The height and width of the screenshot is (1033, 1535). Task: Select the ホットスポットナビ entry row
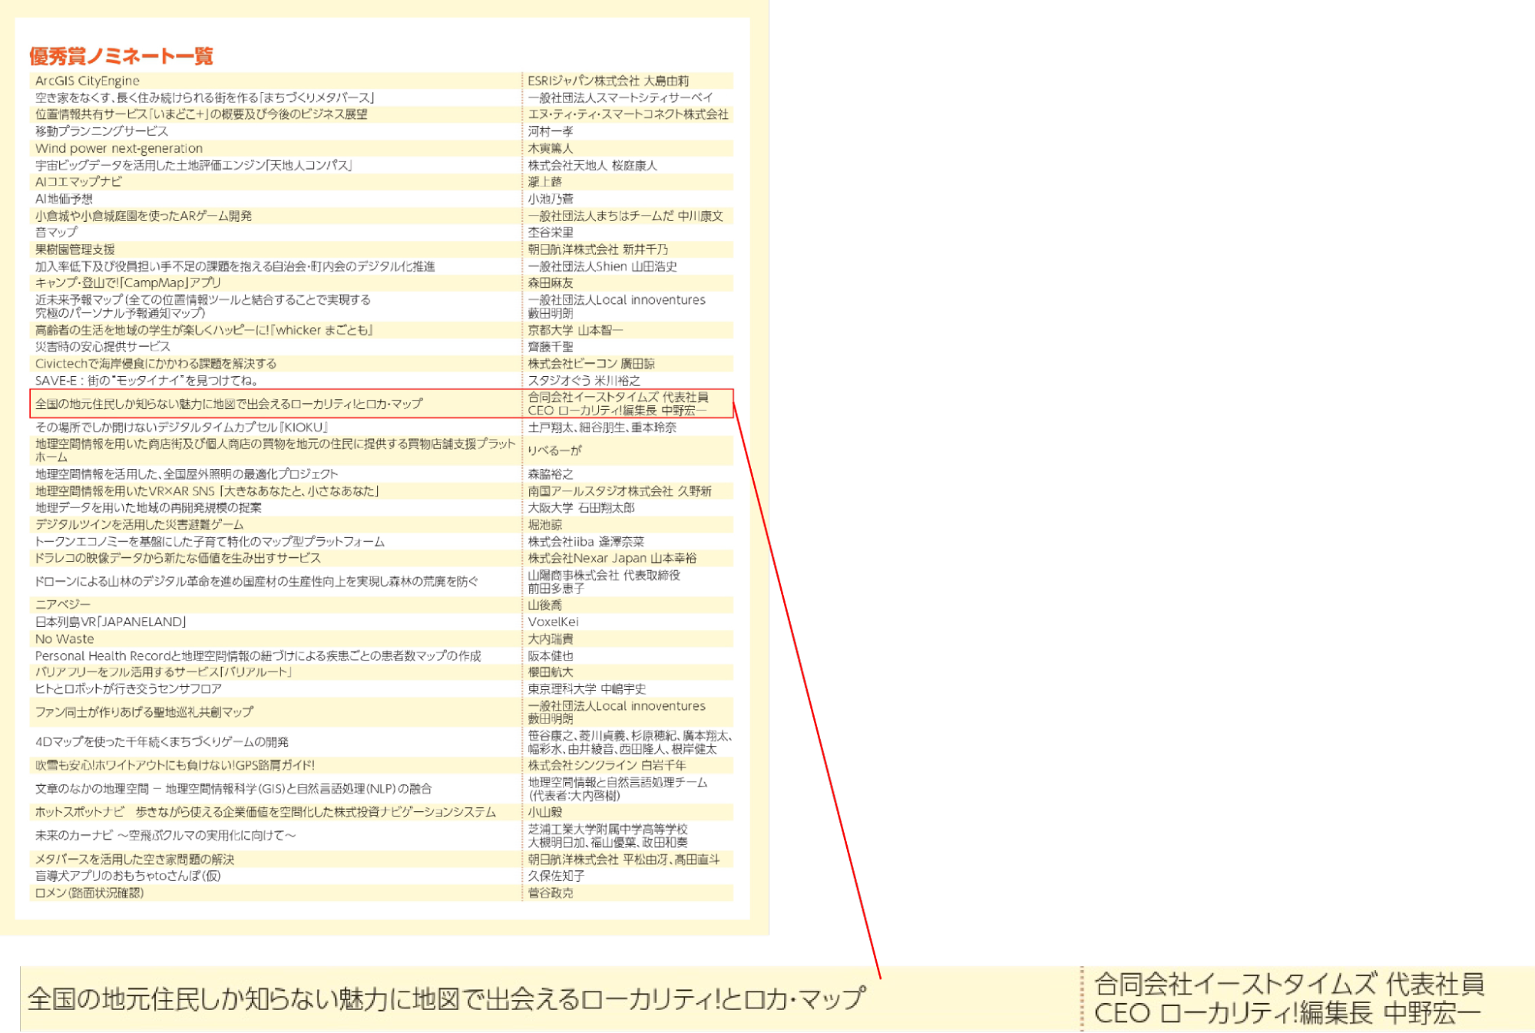pyautogui.click(x=265, y=812)
